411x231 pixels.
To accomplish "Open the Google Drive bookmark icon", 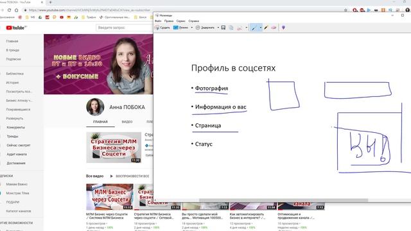I will [40, 17].
